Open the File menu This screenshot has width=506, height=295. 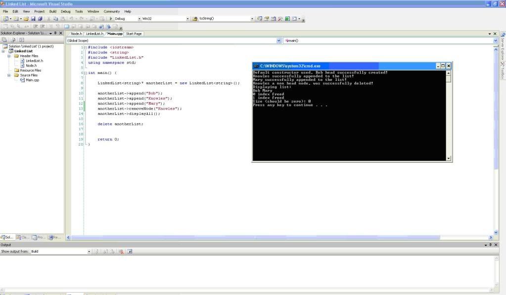click(5, 11)
